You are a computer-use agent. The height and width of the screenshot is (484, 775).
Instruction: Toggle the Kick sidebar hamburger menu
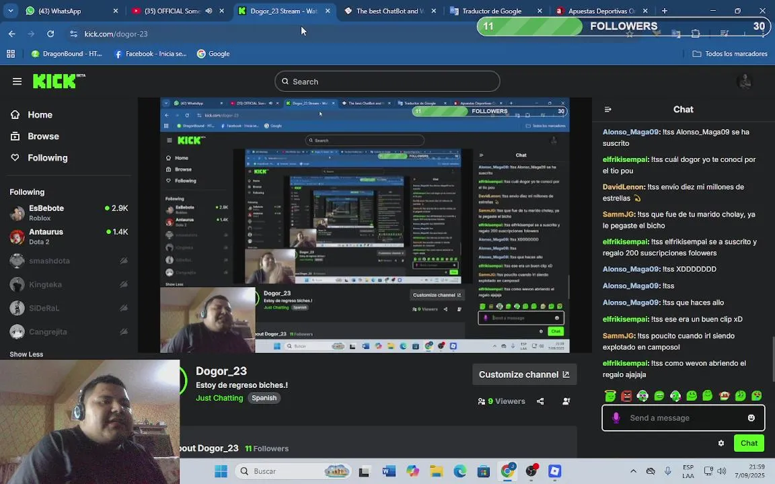[x=17, y=81]
